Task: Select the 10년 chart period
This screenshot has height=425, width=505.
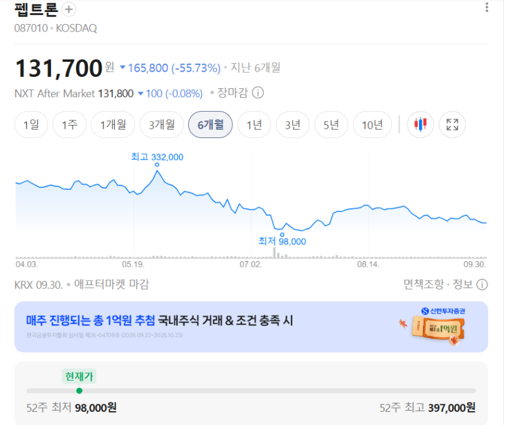Action: point(372,124)
